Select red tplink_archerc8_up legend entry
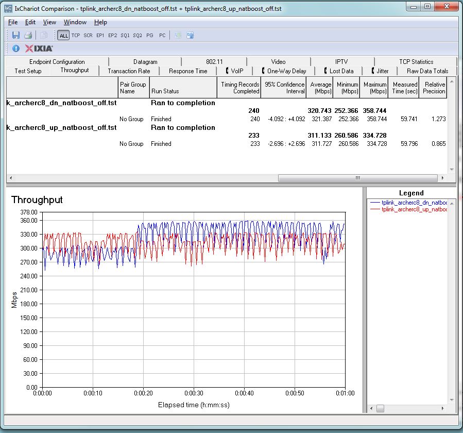 click(x=409, y=210)
